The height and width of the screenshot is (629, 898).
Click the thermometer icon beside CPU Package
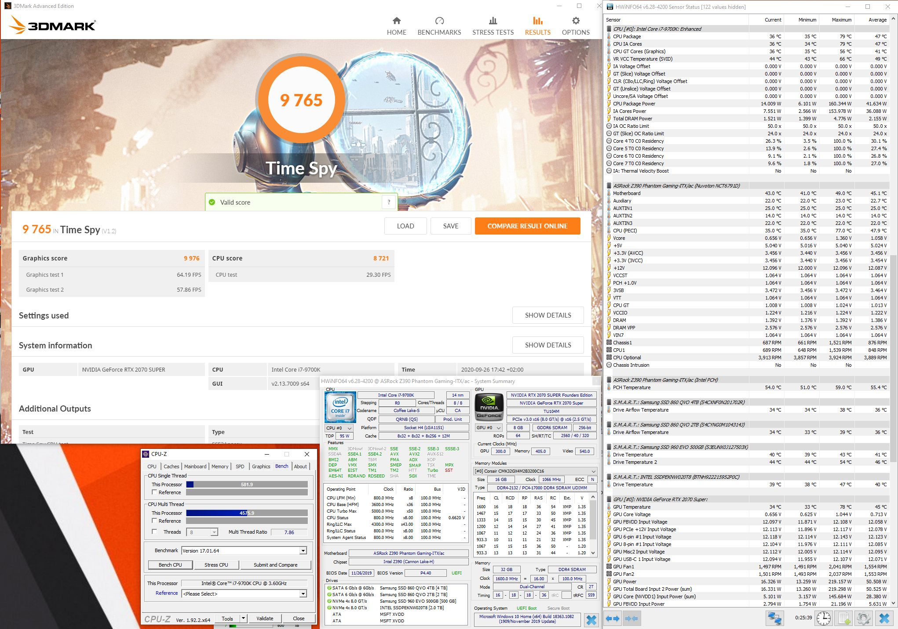point(609,36)
